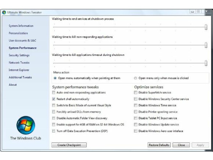Open Internet Explorer tweaks section
213x160 pixels.
pos(19,70)
